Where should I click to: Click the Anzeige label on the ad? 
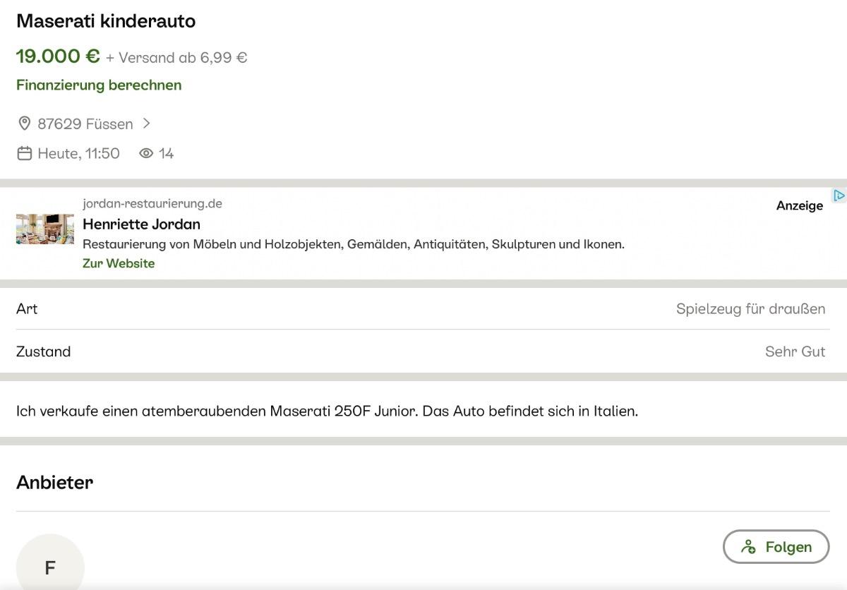799,206
